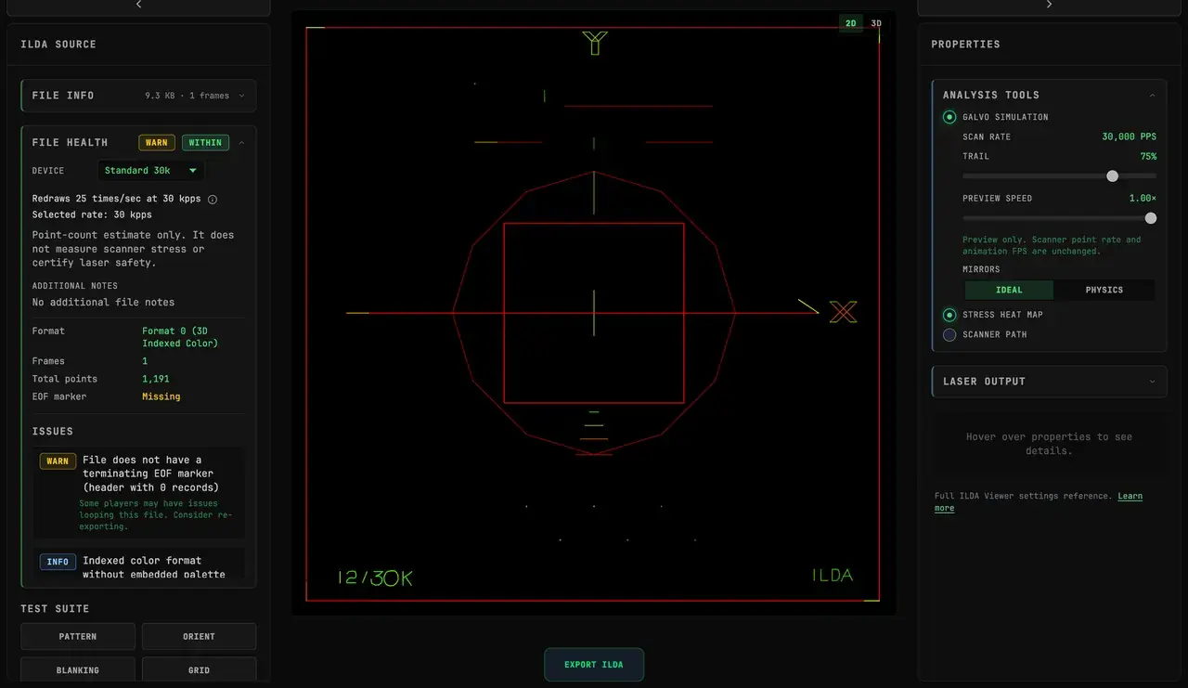Click the Format 0 (3D Indexed Color) value
This screenshot has width=1188, height=688.
[x=180, y=337]
